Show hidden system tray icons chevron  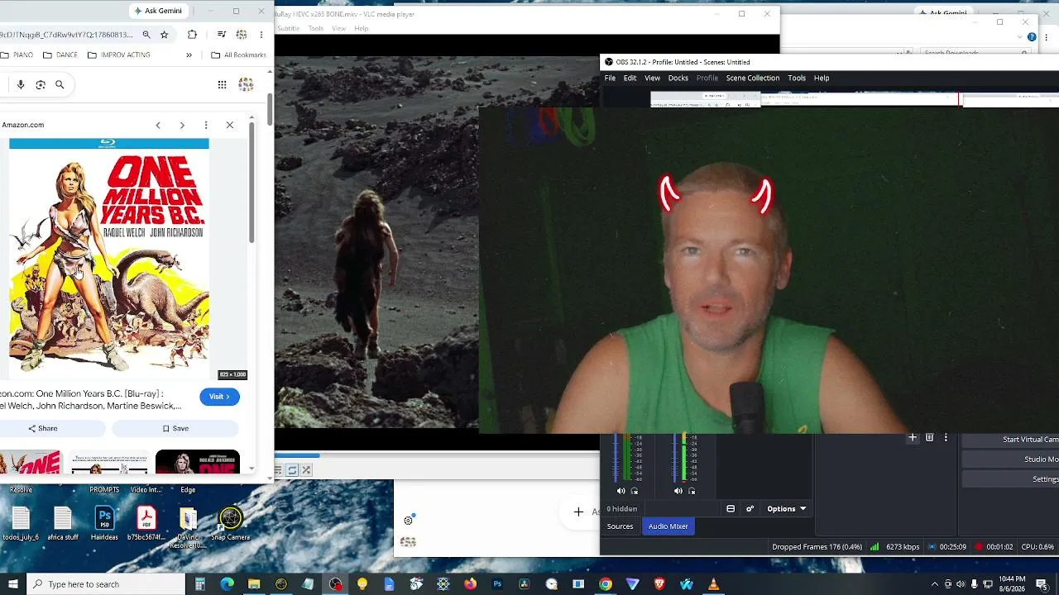(935, 584)
